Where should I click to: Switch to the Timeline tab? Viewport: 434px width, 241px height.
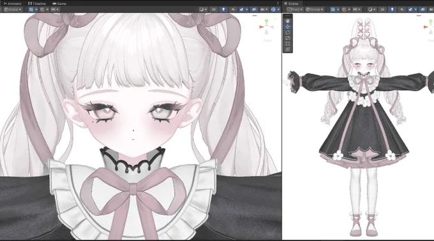click(x=37, y=4)
